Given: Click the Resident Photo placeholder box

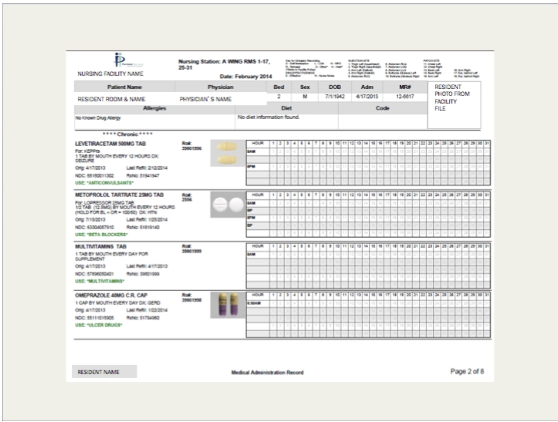Looking at the screenshot, I should pos(454,105).
